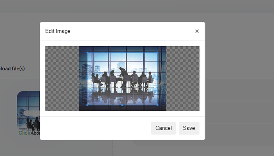This screenshot has height=156, width=274.
Task: Select the top-right crop handle
Action: (x=157, y=53)
